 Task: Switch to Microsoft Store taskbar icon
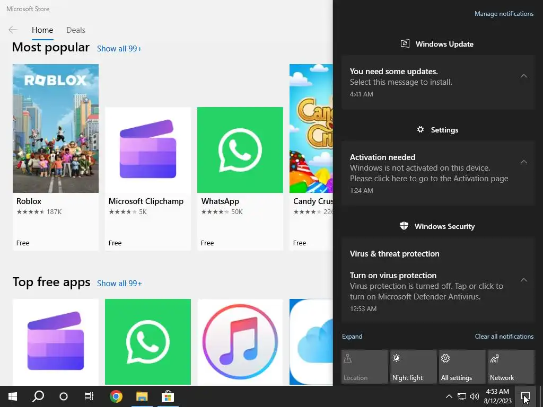pyautogui.click(x=168, y=396)
